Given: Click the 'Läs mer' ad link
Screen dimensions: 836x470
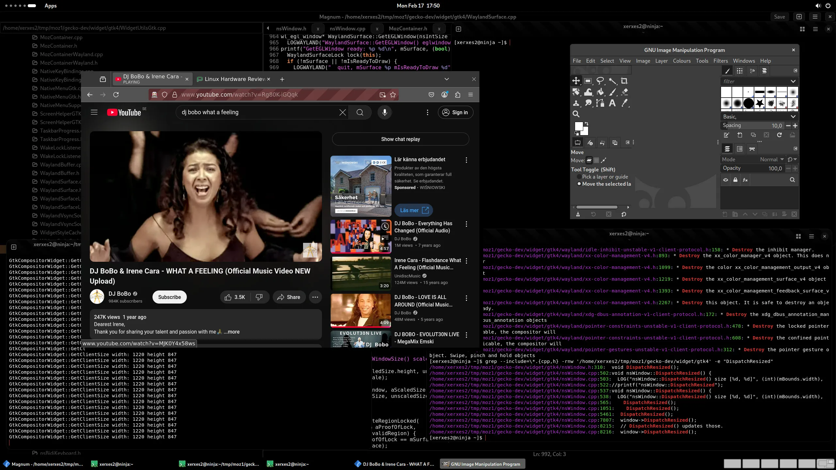Looking at the screenshot, I should (414, 210).
